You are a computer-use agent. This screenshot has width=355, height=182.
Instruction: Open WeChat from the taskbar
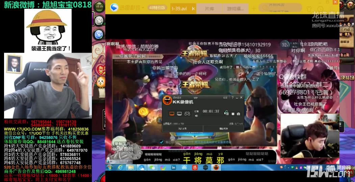152,167
